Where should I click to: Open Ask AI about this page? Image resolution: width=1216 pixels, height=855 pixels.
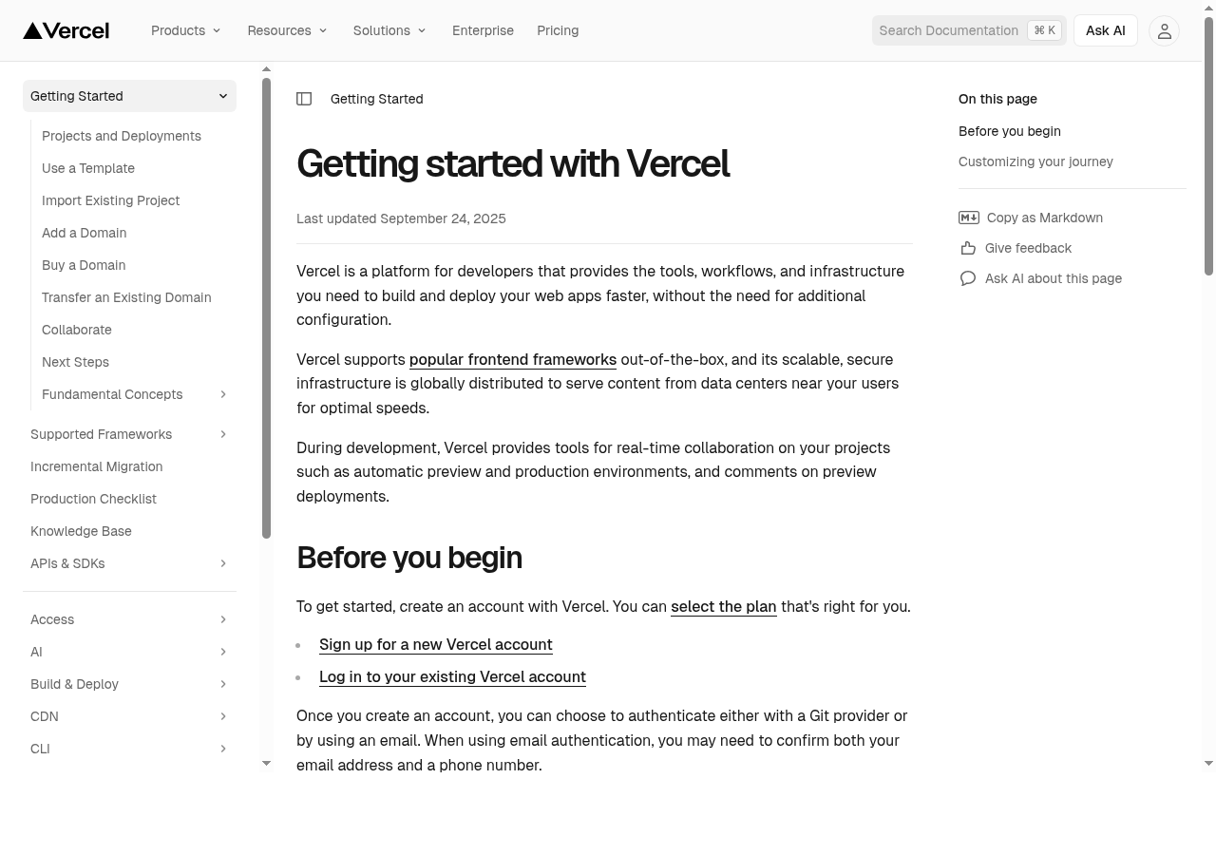pyautogui.click(x=968, y=278)
